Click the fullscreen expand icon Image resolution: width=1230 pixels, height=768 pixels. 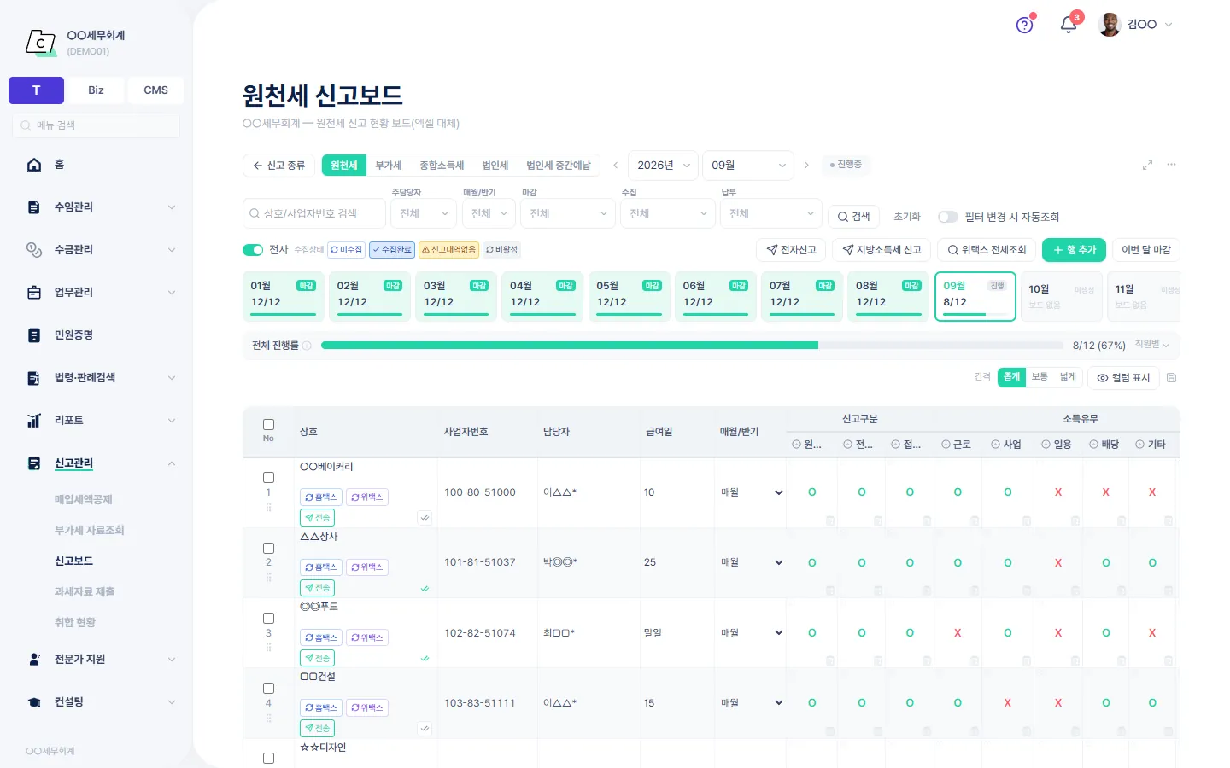(1147, 165)
